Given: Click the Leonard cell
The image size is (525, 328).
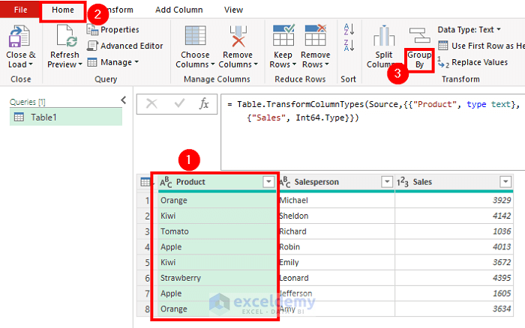Looking at the screenshot, I should (337, 278).
